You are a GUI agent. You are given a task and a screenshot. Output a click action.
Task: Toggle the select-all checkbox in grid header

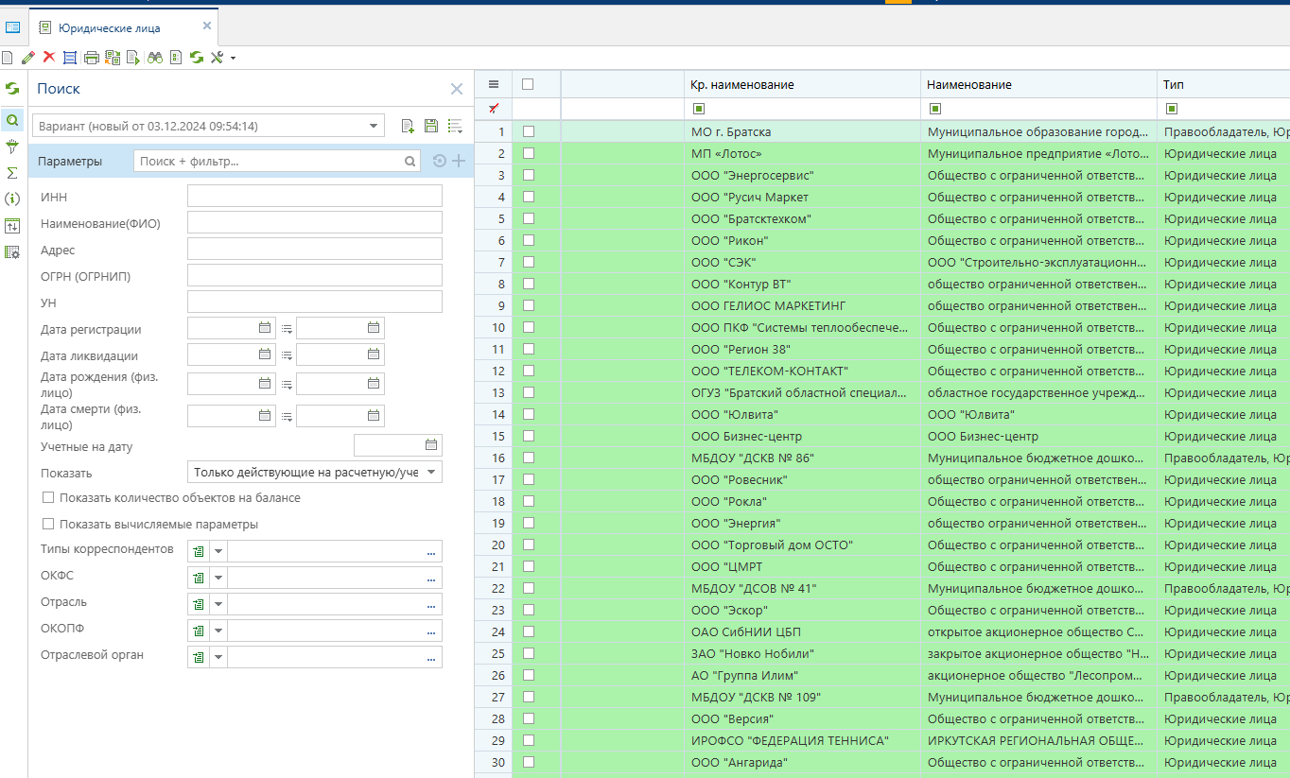[528, 84]
